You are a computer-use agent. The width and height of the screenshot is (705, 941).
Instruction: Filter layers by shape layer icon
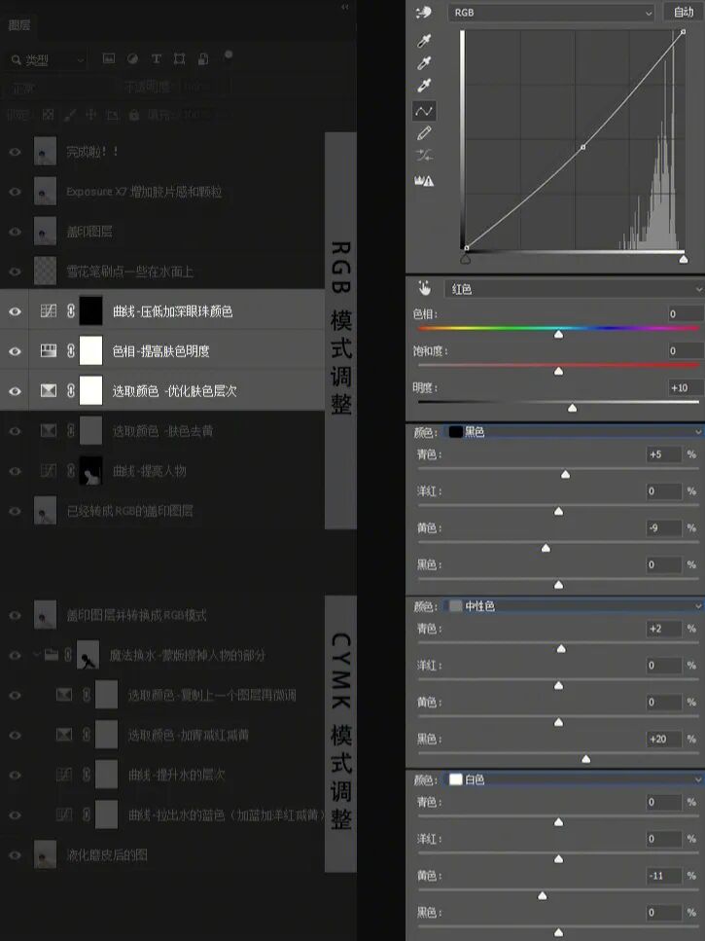179,58
